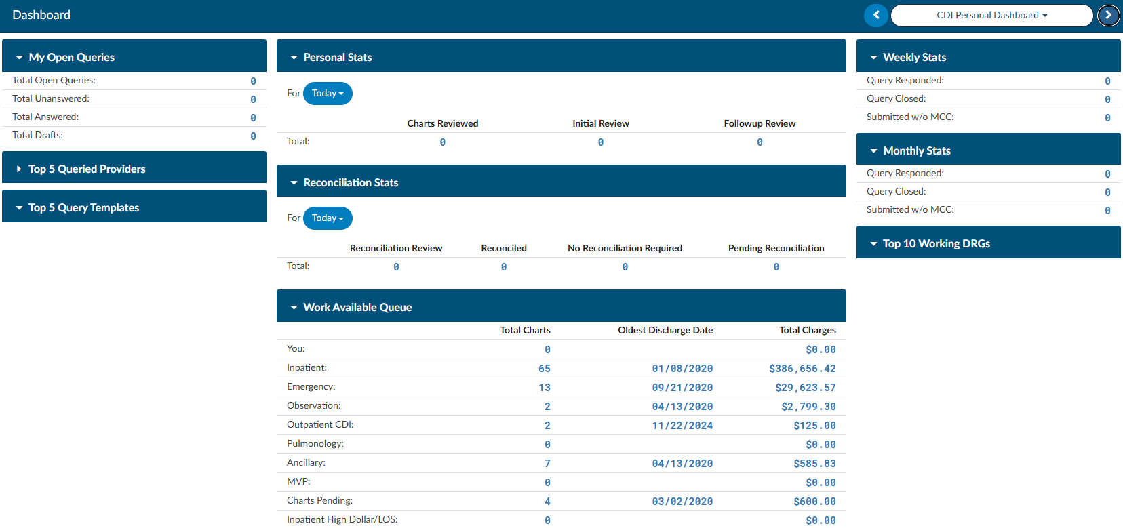Screen dimensions: 1123x528
Task: Select Ancillary total charges $585.83
Action: coord(814,464)
